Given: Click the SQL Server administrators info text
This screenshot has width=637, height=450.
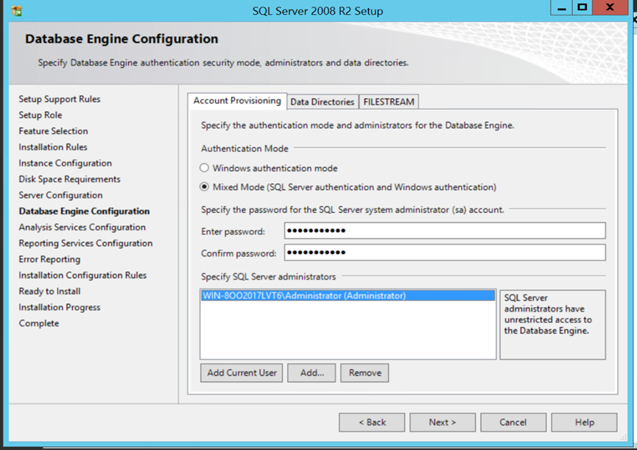Looking at the screenshot, I should (548, 314).
